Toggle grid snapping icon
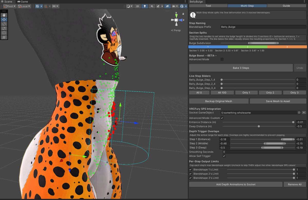Screen dimensions: 308x200 click(46, 6)
